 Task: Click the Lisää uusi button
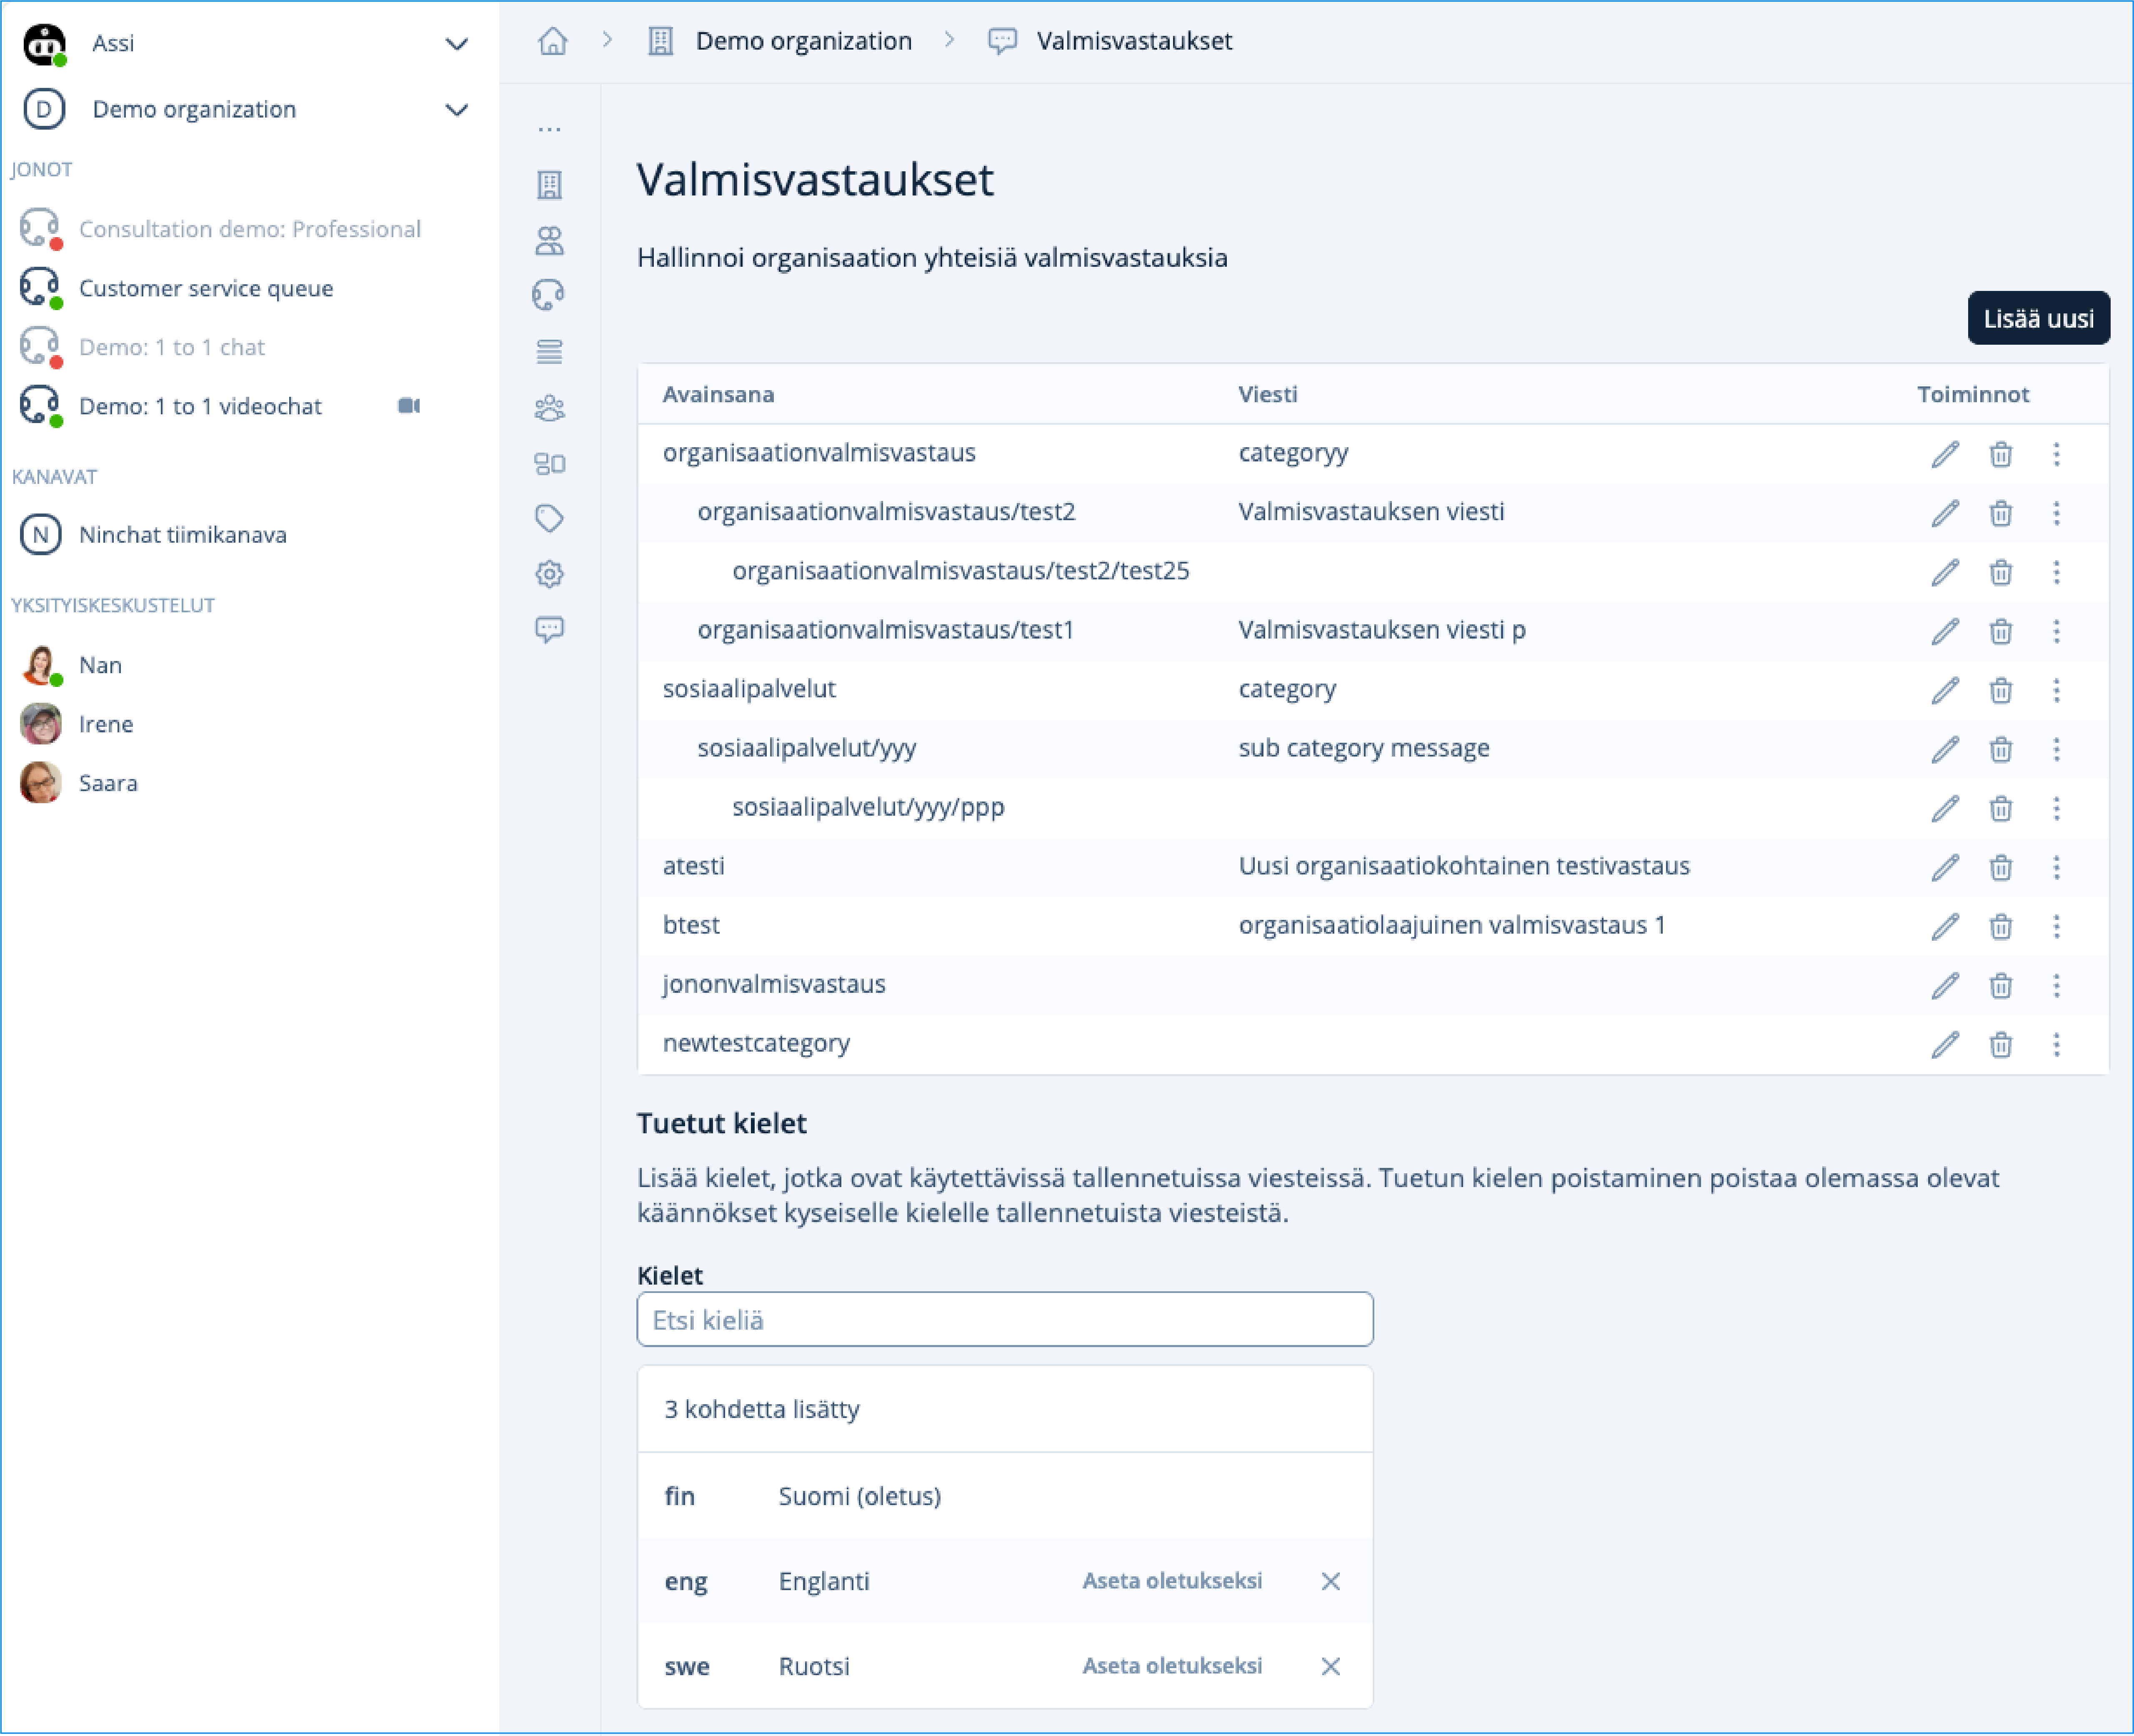click(2038, 318)
